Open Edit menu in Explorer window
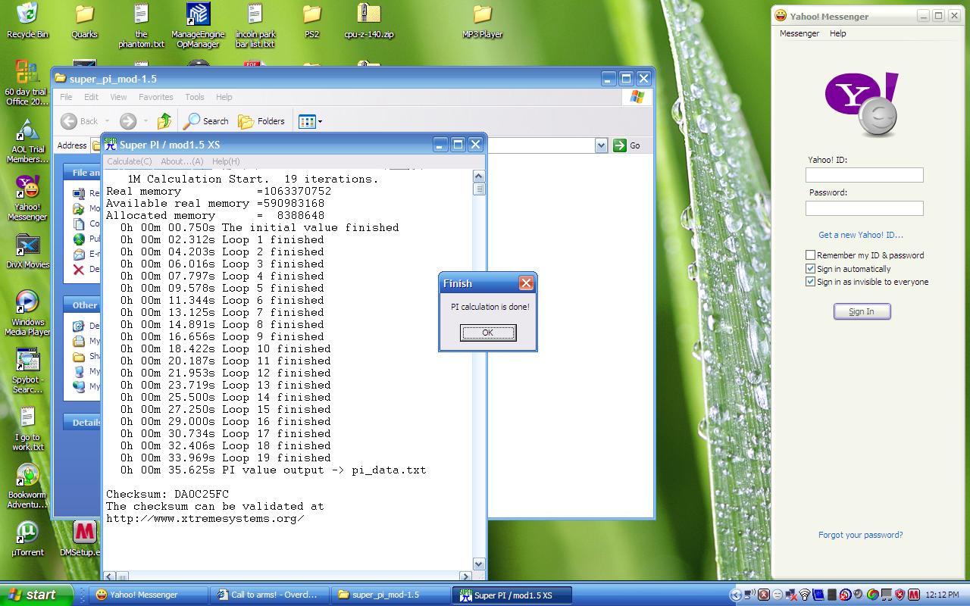Viewport: 970px width, 606px height. point(91,97)
